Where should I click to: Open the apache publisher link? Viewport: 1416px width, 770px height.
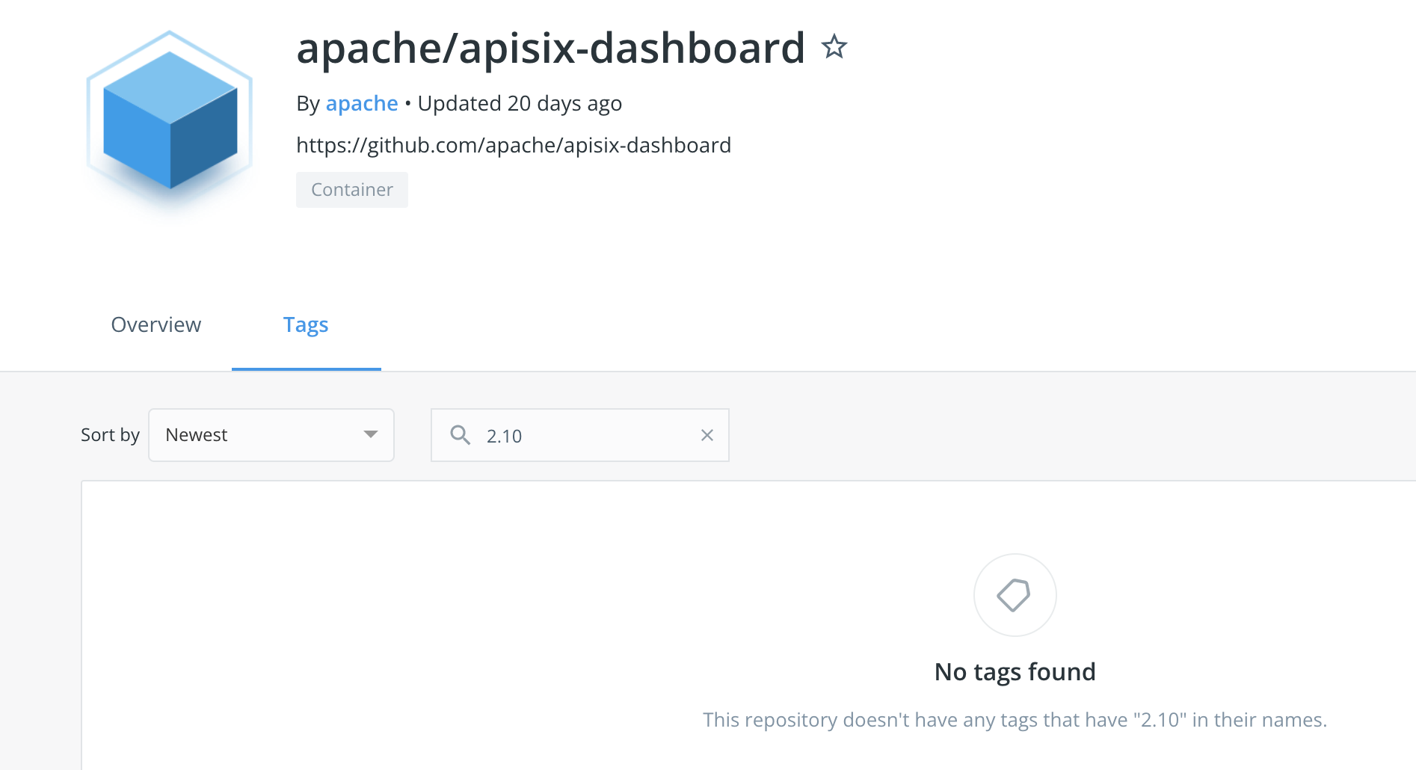(x=362, y=103)
